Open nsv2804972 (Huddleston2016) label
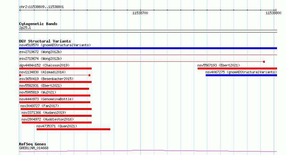This screenshot has width=286, height=155. pos(48,119)
